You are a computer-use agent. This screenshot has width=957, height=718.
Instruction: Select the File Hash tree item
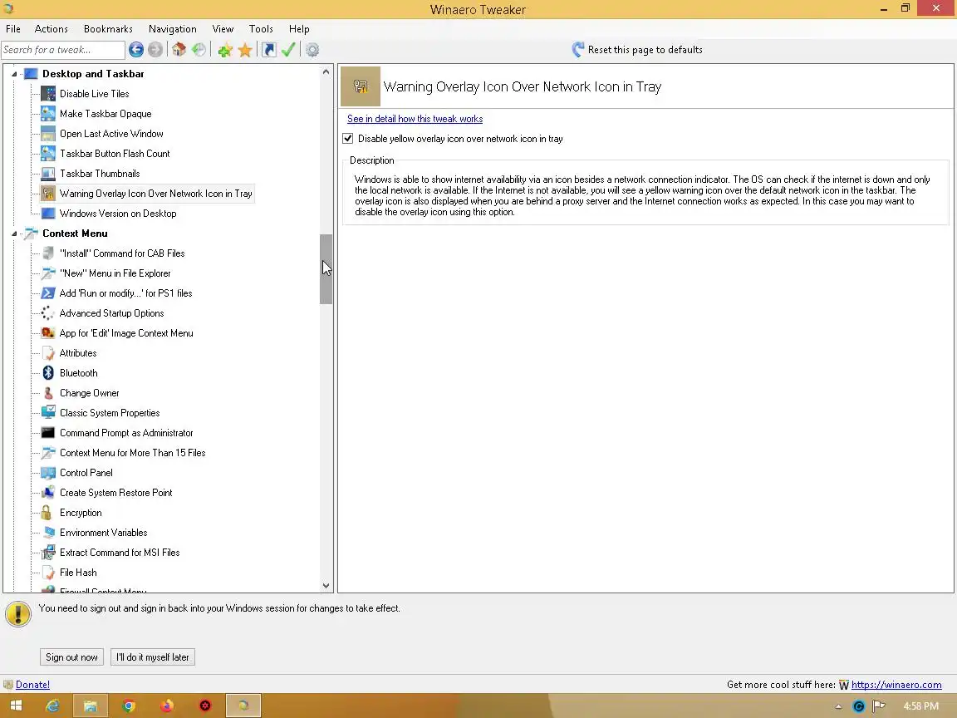point(78,572)
